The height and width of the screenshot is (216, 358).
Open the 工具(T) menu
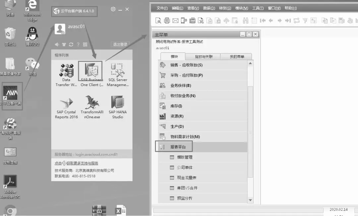[x=258, y=8]
